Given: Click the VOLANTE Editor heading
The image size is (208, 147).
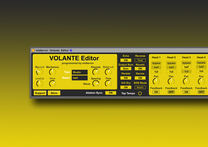Looking at the screenshot, I should (x=74, y=58).
